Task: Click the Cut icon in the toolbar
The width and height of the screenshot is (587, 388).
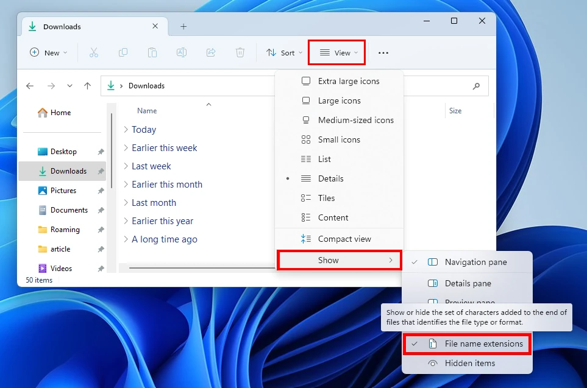Action: (94, 52)
